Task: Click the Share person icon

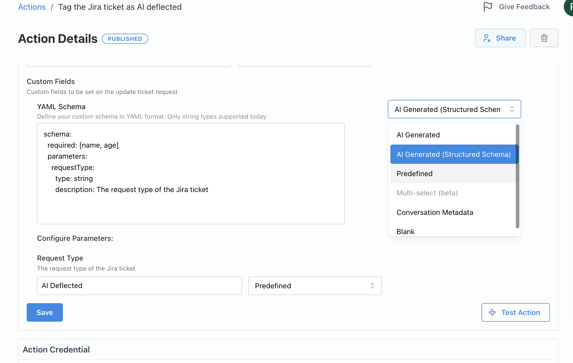Action: click(x=487, y=38)
